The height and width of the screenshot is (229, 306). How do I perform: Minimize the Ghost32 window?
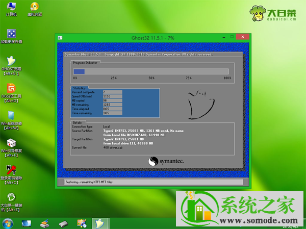point(224,37)
